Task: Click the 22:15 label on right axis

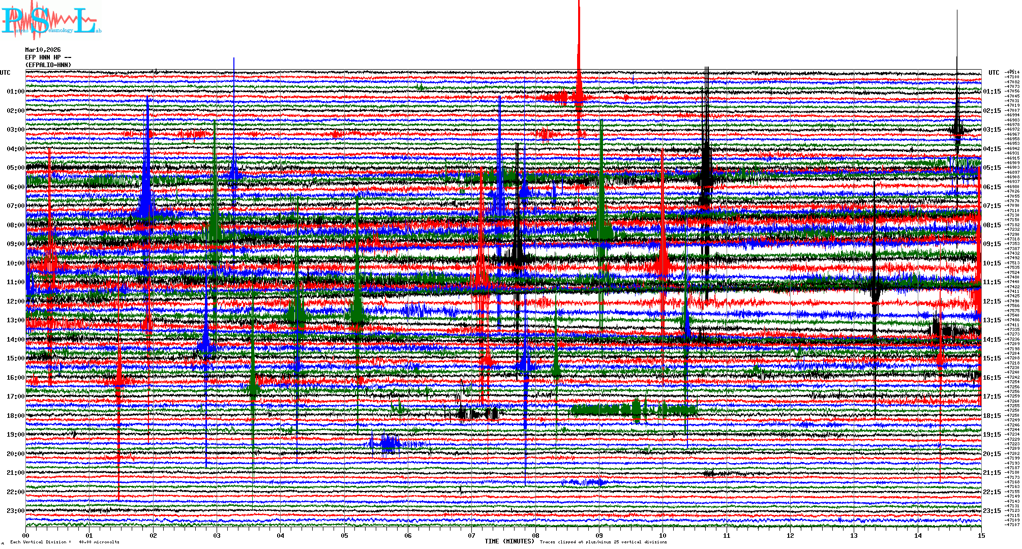Action: pos(991,492)
